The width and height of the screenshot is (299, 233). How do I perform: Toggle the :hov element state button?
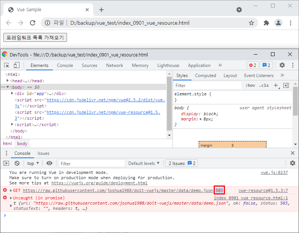tap(250, 86)
